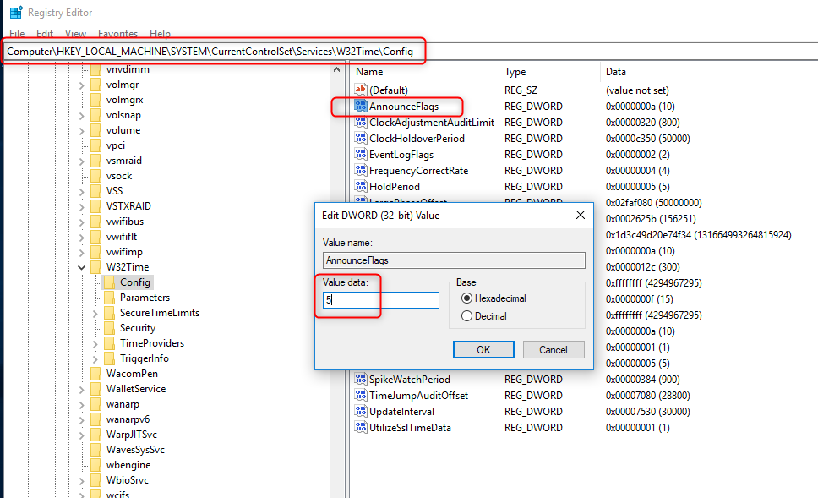Click the (Default) string value icon
818x498 pixels.
pyautogui.click(x=362, y=90)
